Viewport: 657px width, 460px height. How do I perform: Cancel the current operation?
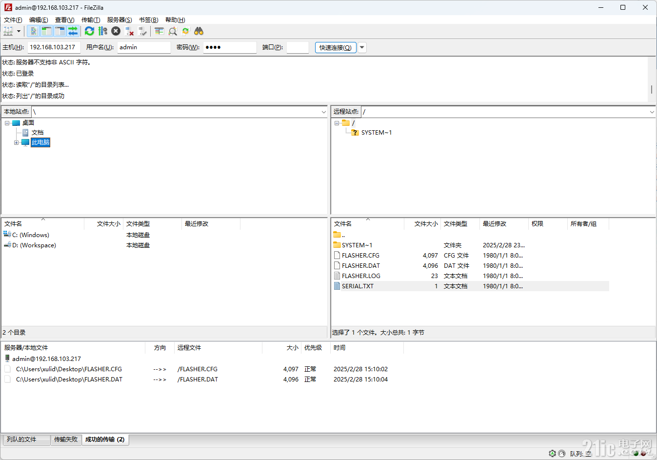[116, 31]
